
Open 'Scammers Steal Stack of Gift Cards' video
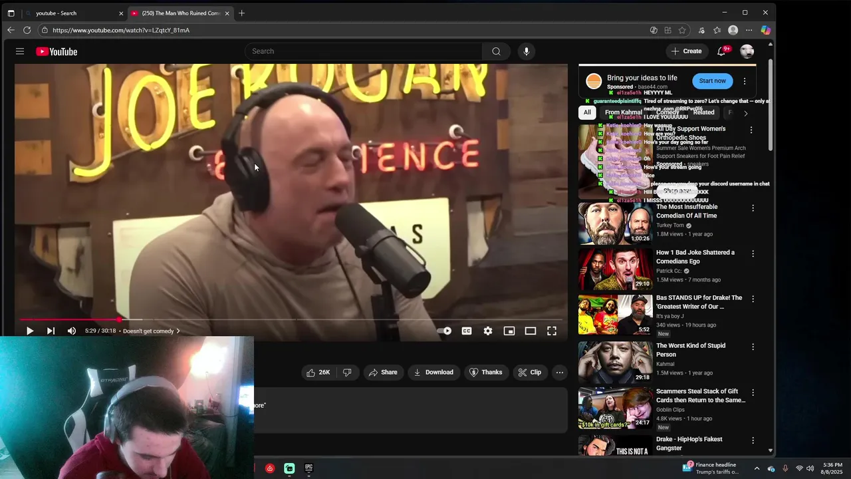click(x=701, y=396)
